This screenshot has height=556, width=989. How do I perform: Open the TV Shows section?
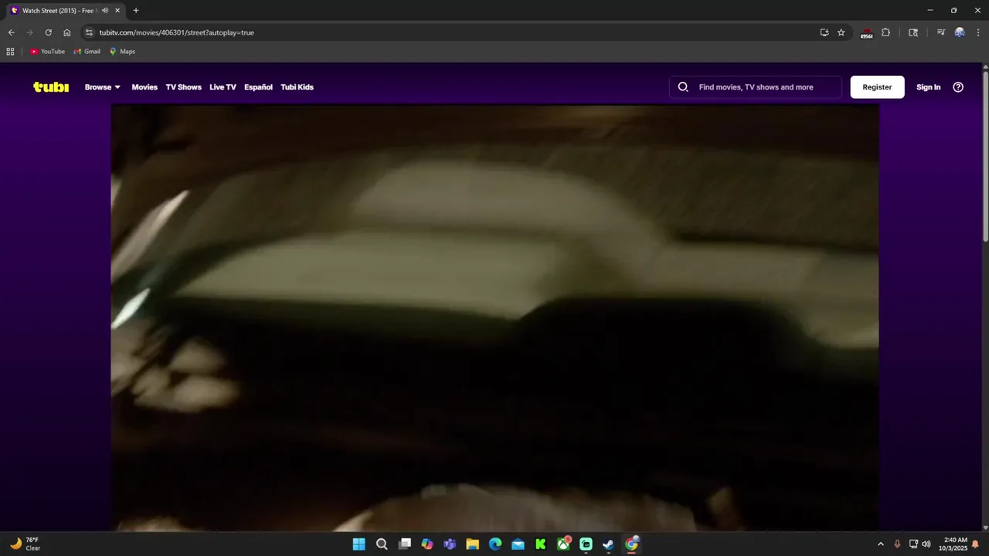(183, 87)
